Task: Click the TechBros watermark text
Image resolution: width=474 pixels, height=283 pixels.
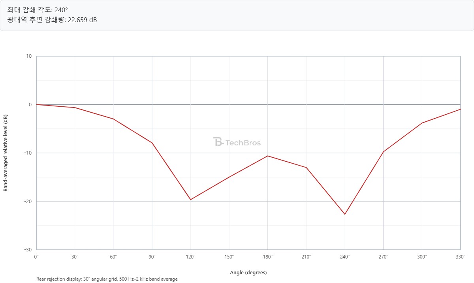Action: (x=243, y=143)
